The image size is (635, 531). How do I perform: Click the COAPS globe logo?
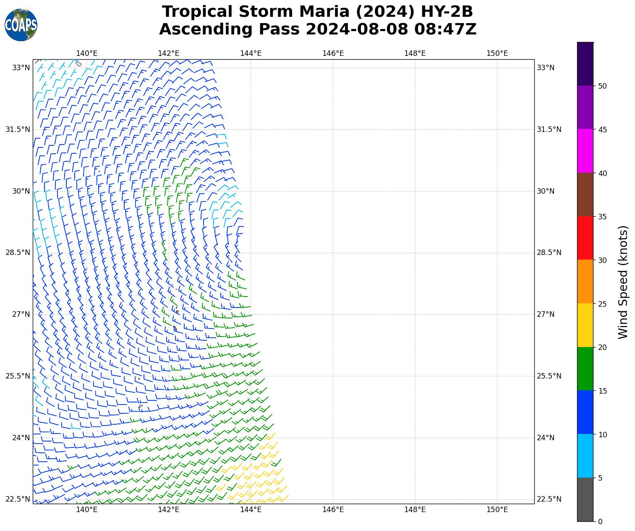[x=21, y=25]
